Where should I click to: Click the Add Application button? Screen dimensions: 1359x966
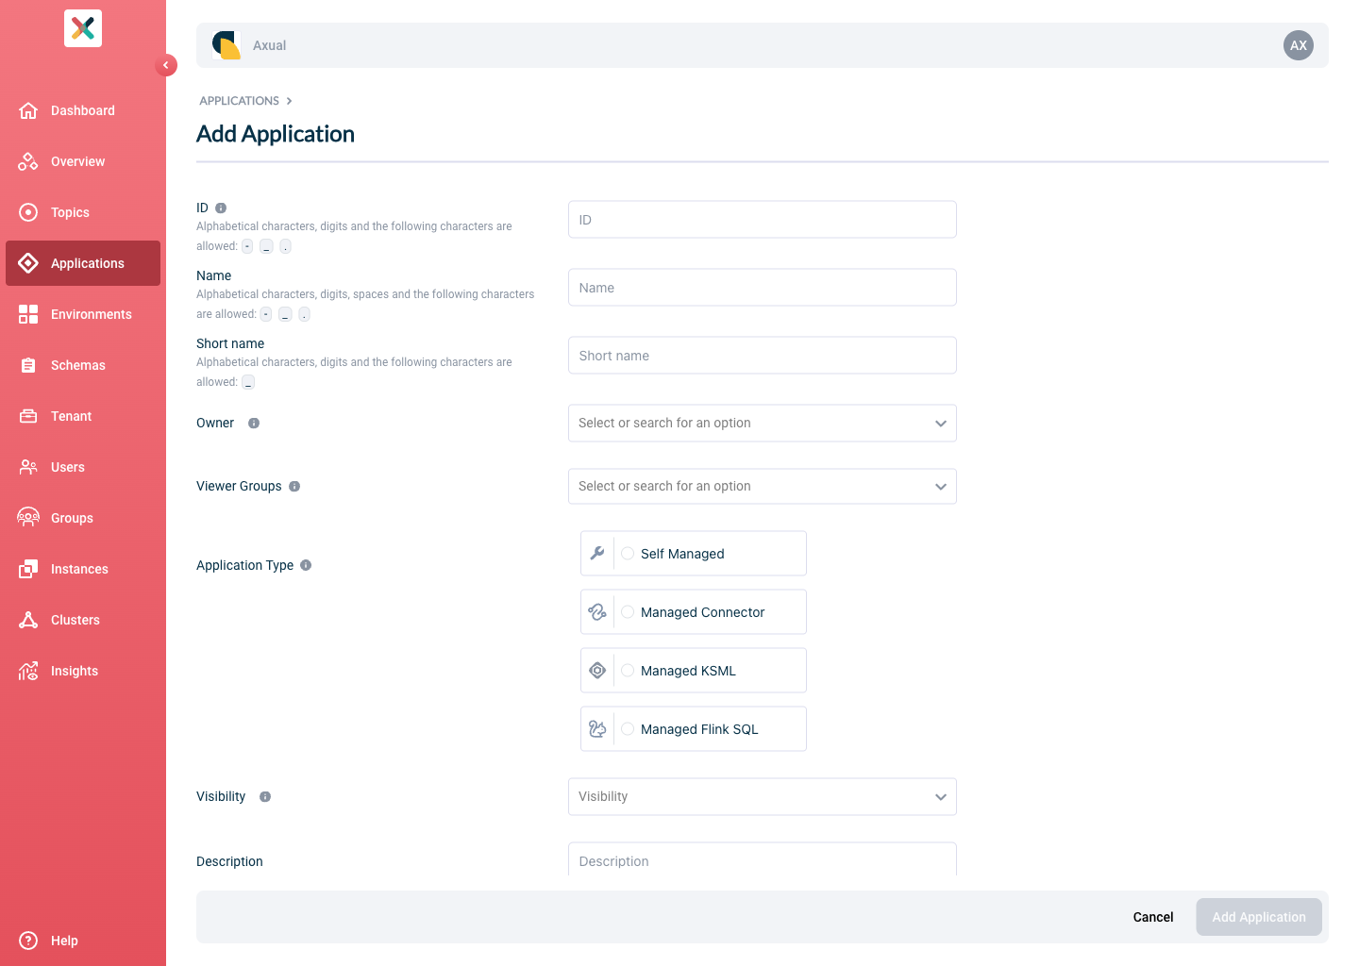click(x=1259, y=917)
